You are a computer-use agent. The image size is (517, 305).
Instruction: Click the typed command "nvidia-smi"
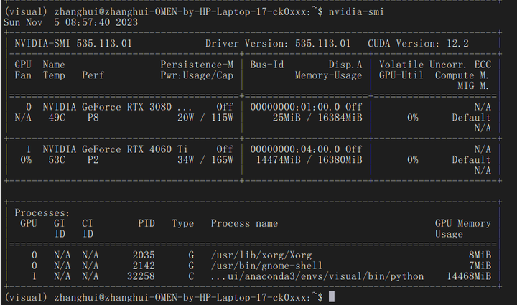click(x=356, y=12)
